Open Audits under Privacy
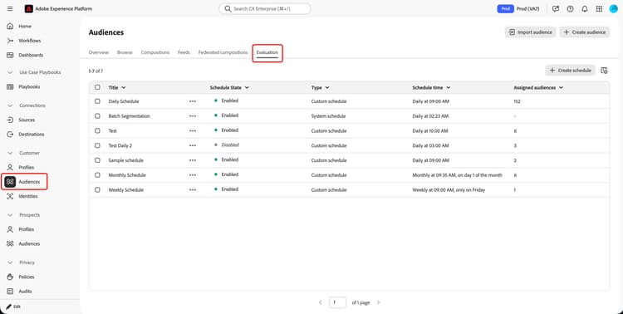 (25, 291)
